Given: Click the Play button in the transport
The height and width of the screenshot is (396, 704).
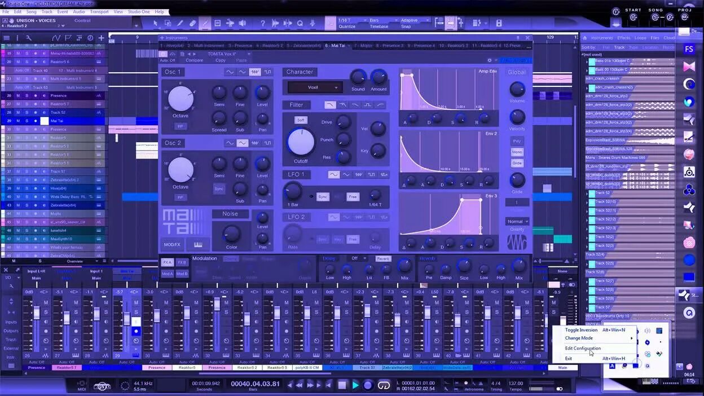Looking at the screenshot, I should click(355, 384).
